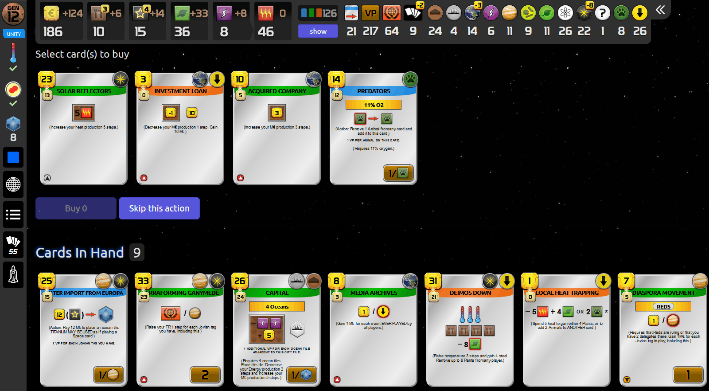
Task: Click Skip this action button
Action: pos(159,208)
